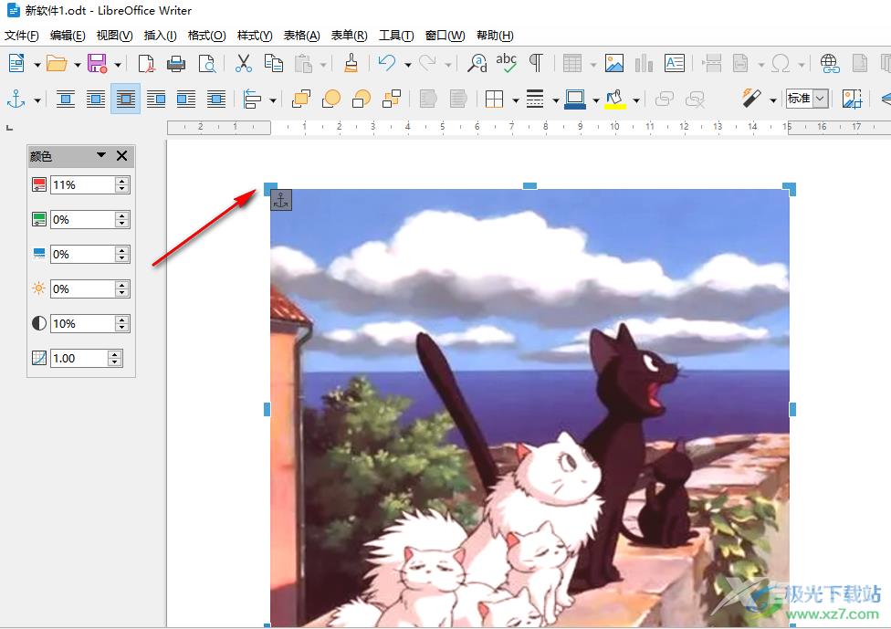Viewport: 891px width, 629px height.
Task: Click the Cut scissors icon
Action: click(x=243, y=63)
